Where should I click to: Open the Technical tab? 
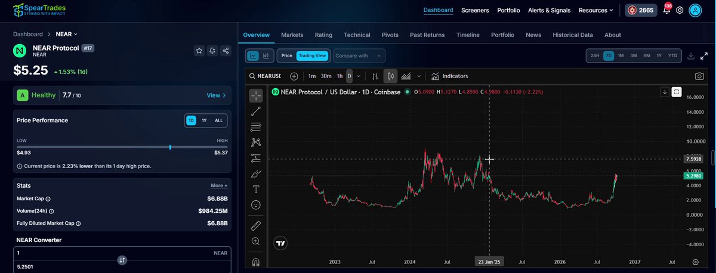(x=357, y=35)
